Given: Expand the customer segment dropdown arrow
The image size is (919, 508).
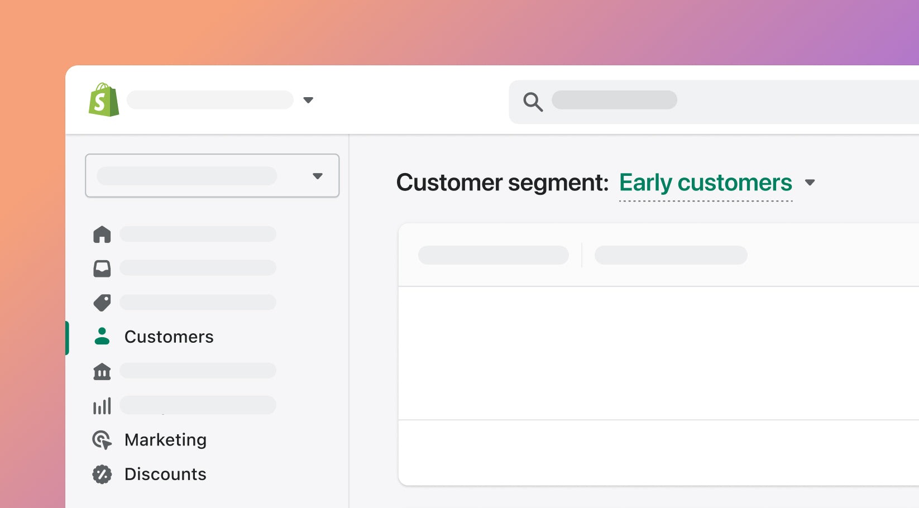Looking at the screenshot, I should coord(810,183).
